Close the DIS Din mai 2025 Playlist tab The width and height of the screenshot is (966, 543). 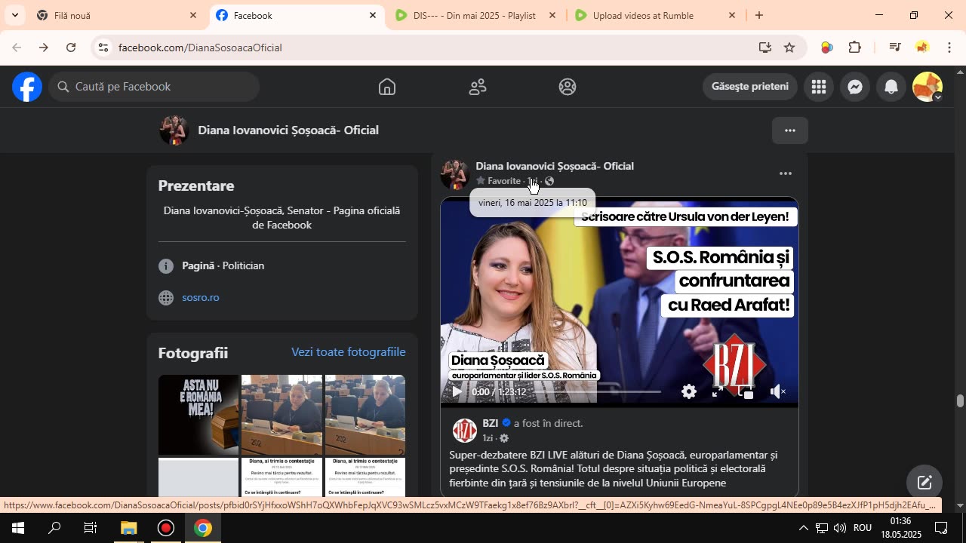click(552, 15)
